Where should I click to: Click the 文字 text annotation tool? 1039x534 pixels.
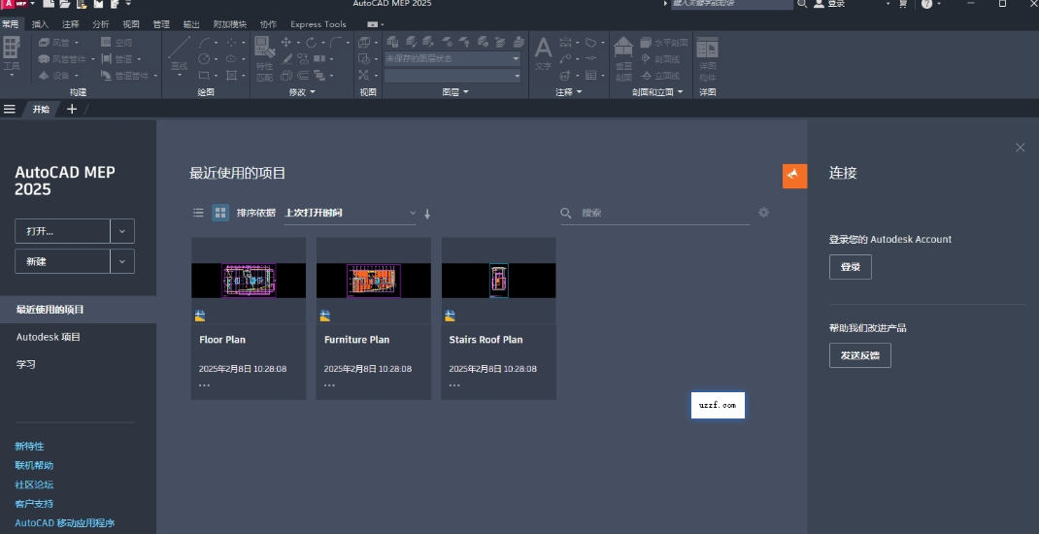click(x=543, y=54)
